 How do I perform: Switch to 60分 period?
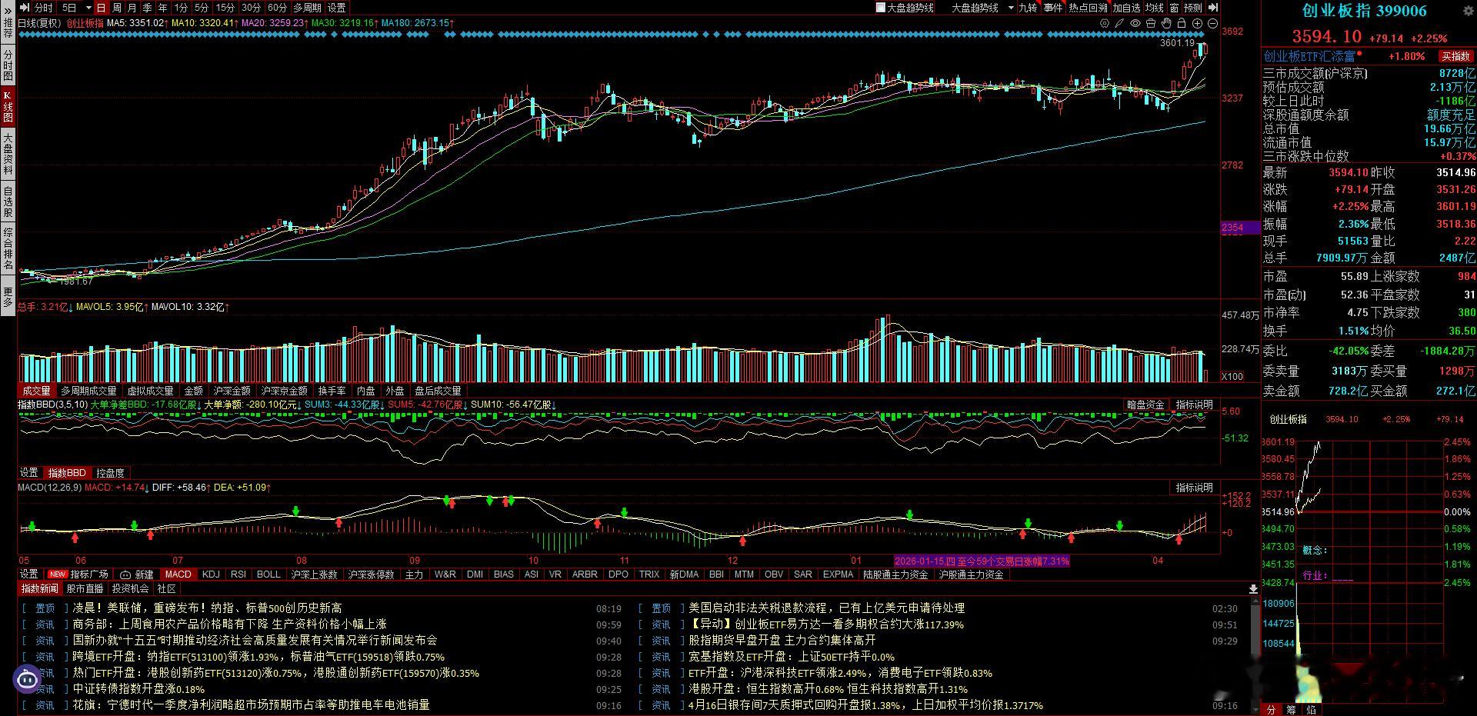(277, 8)
